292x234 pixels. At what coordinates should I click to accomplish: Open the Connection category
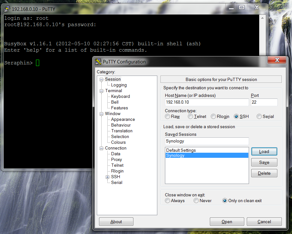coord(116,148)
